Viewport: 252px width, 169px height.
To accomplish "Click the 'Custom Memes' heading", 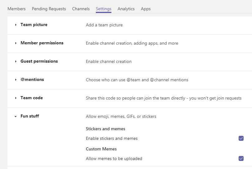I will [x=101, y=149].
